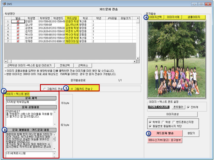Click the 발송 column header
The width and height of the screenshot is (214, 160).
pyautogui.click(x=18, y=18)
